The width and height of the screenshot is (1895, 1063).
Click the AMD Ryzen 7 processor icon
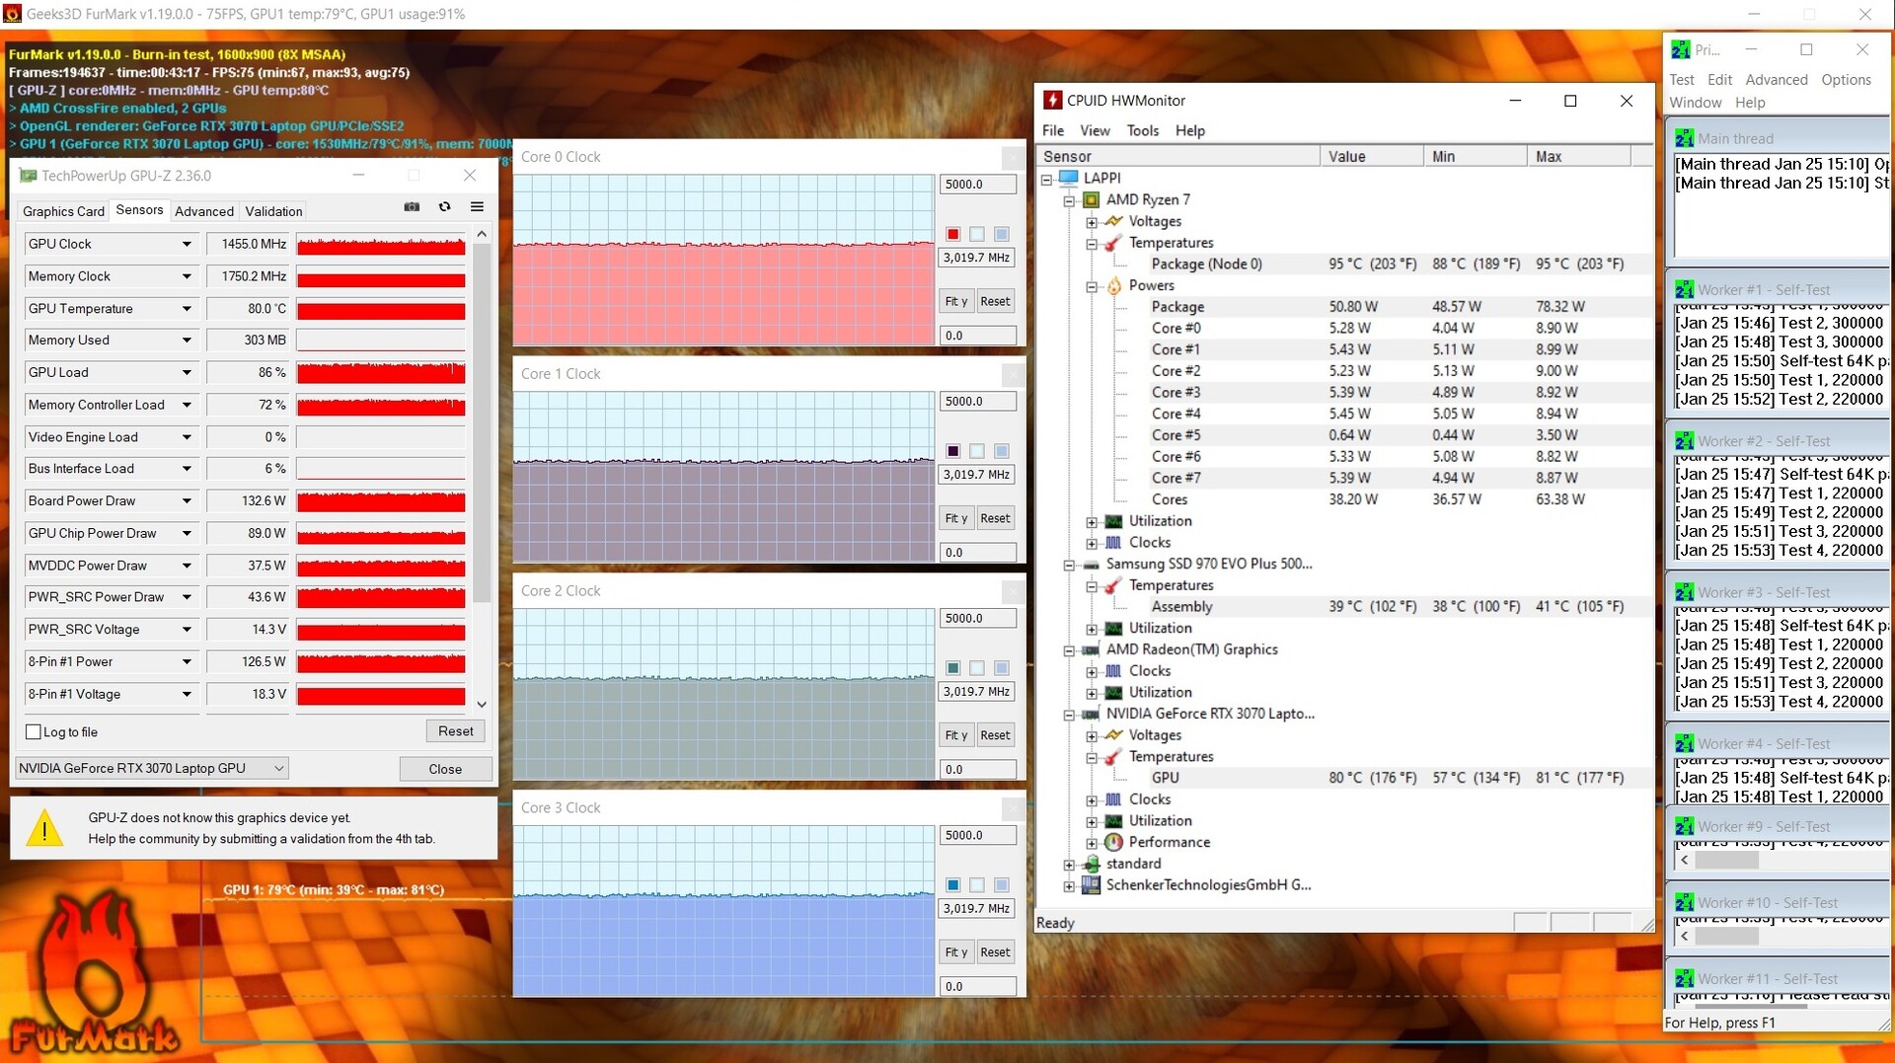click(x=1091, y=199)
